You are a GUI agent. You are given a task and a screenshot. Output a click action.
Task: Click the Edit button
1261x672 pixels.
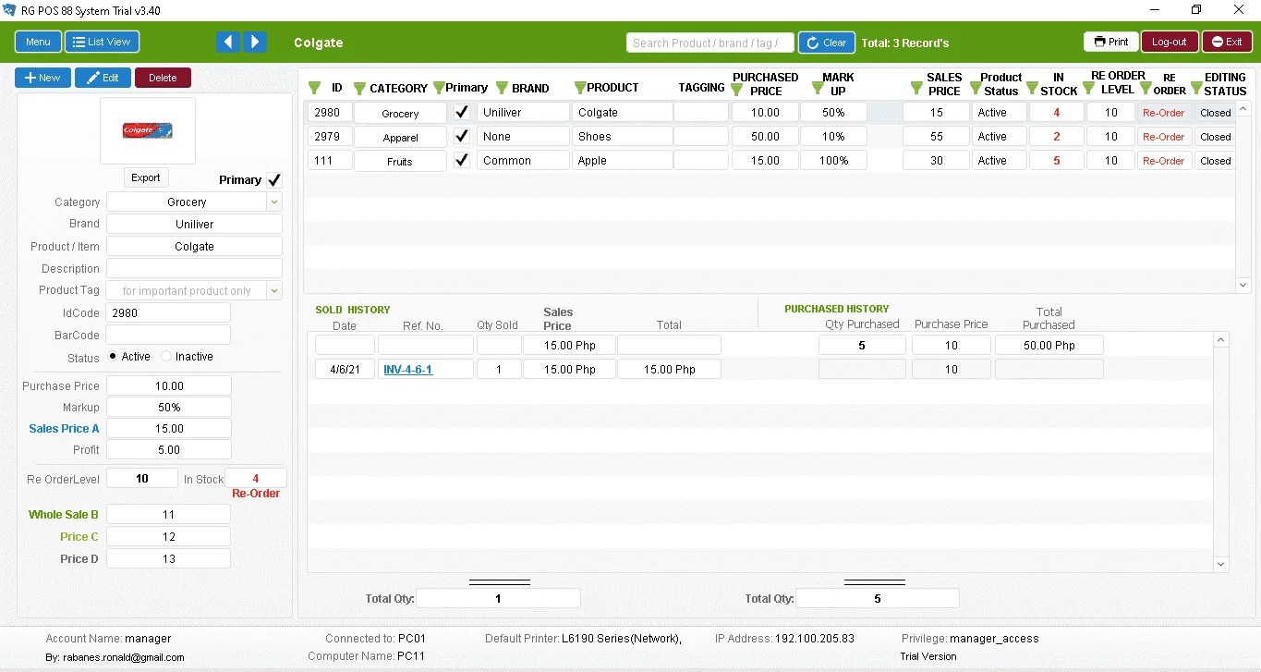(103, 78)
